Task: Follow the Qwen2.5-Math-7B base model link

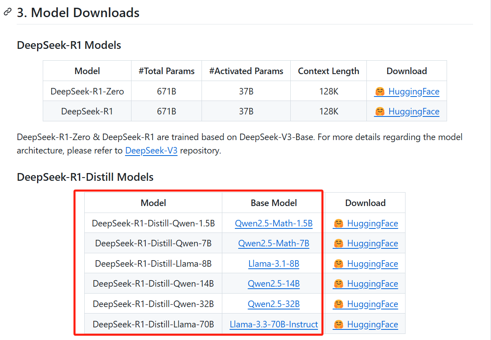Action: (x=274, y=243)
